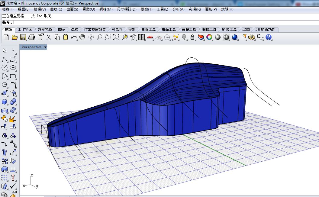Open the layers panel icon

coord(201,37)
